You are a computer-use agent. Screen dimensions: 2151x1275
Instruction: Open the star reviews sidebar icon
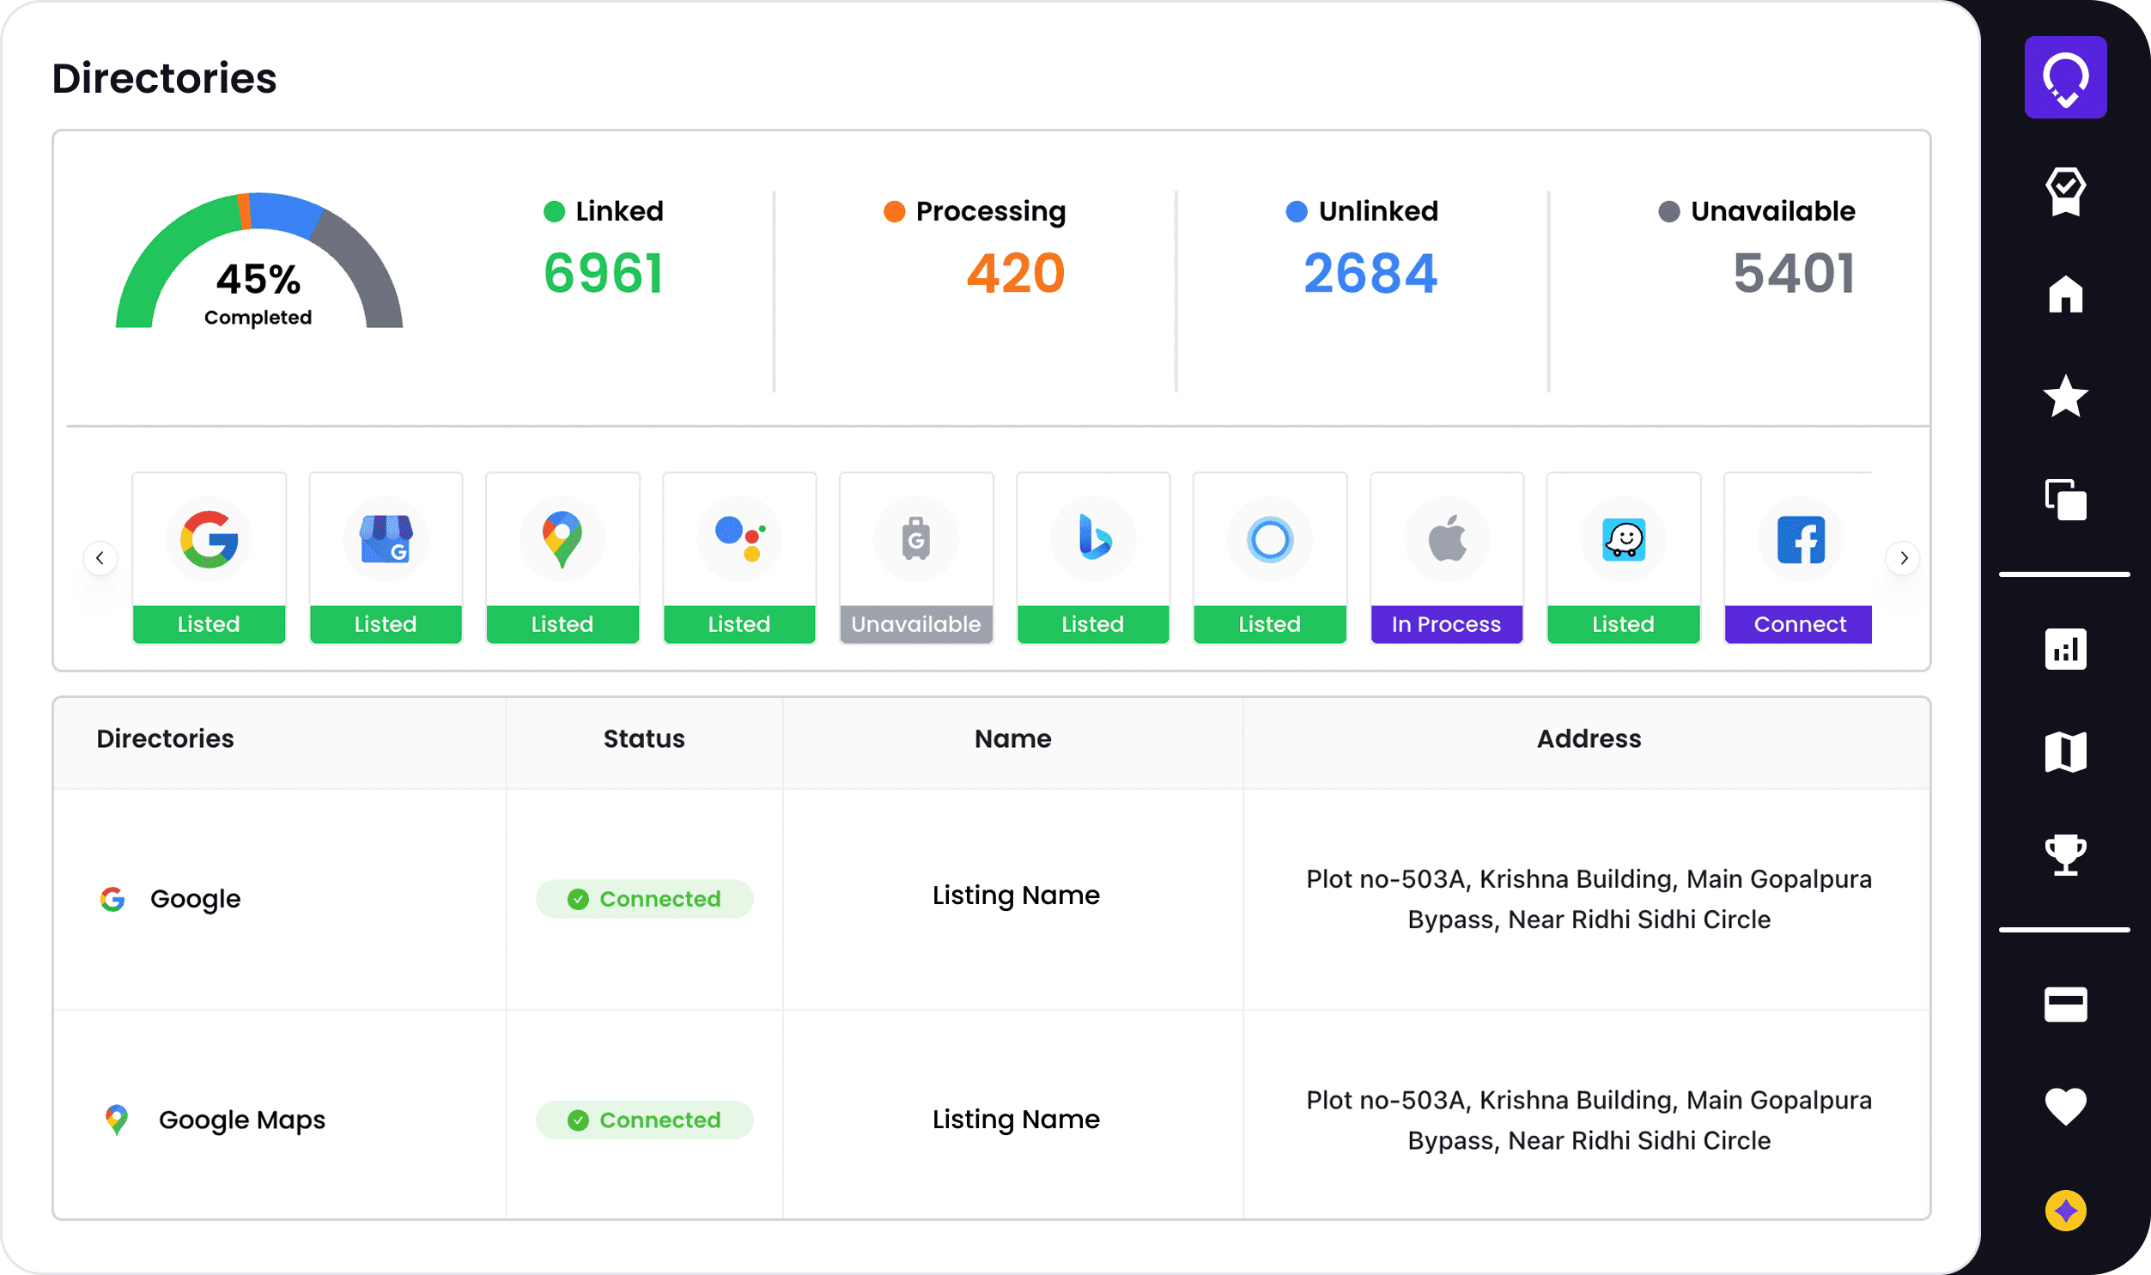click(x=2064, y=396)
